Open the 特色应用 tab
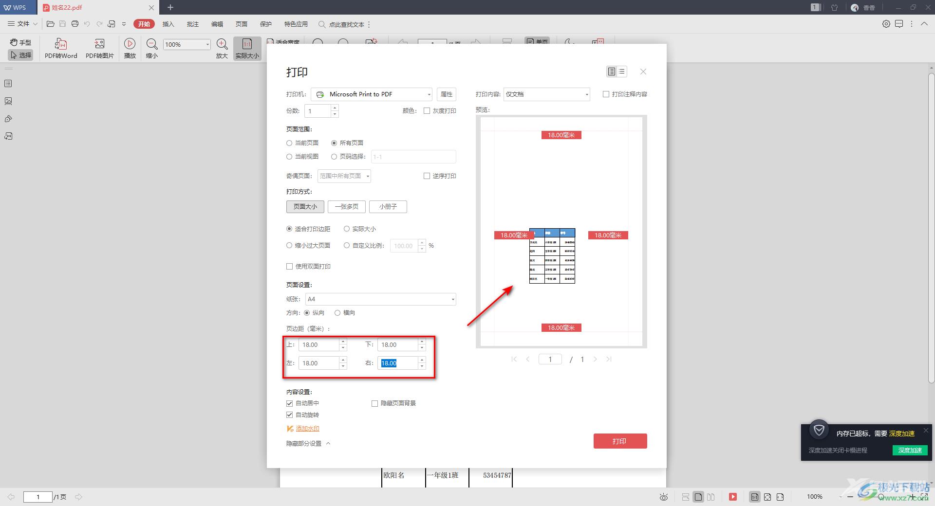This screenshot has height=506, width=935. coord(296,24)
